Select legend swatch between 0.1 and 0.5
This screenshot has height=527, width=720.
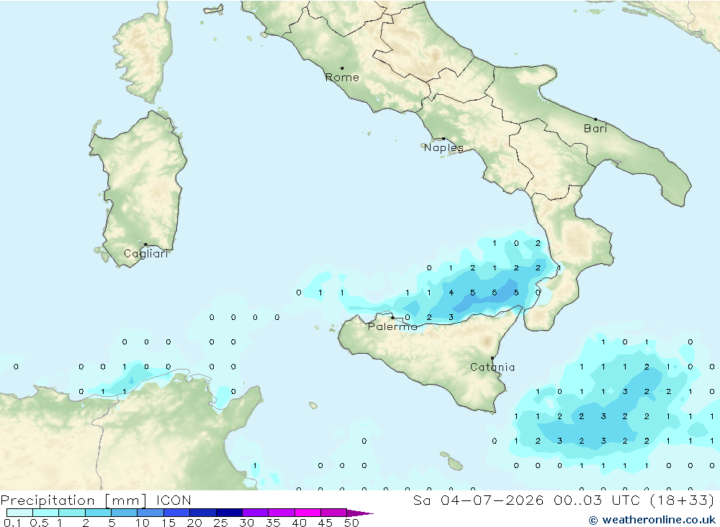19,513
